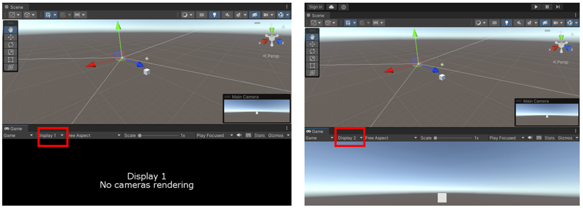Select the Transform tool in left Scene view
583x210 pixels.
pos(11,67)
